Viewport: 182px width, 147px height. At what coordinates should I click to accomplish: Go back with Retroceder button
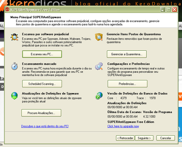125,138
